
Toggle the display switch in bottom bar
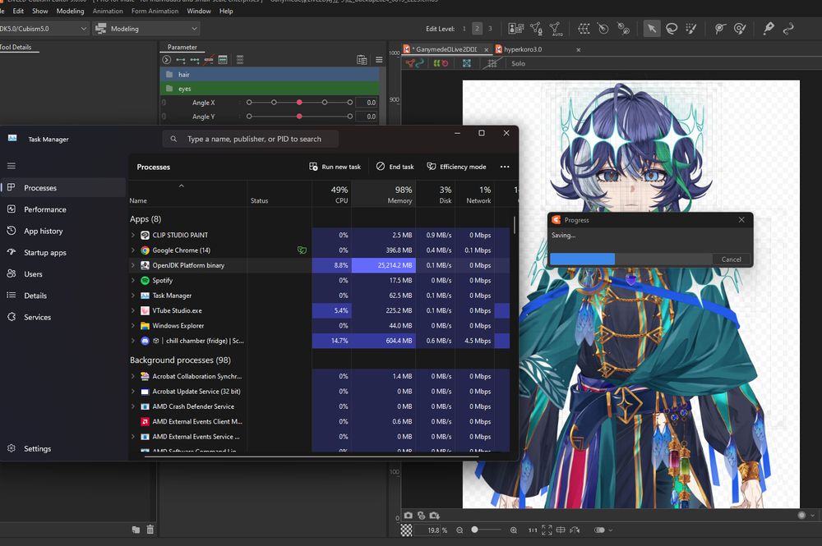tap(600, 530)
